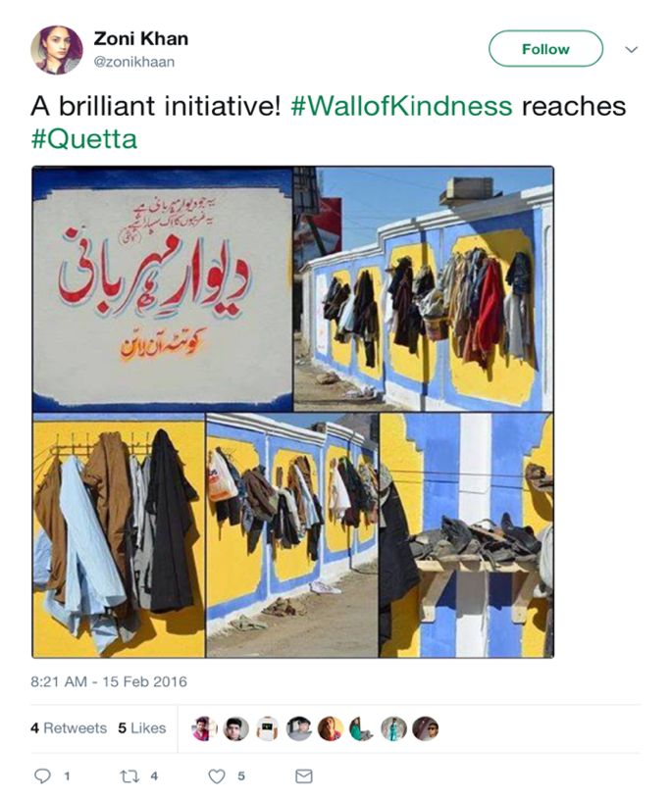Open the Urdu sign photo
This screenshot has width=671, height=801.
(x=163, y=289)
